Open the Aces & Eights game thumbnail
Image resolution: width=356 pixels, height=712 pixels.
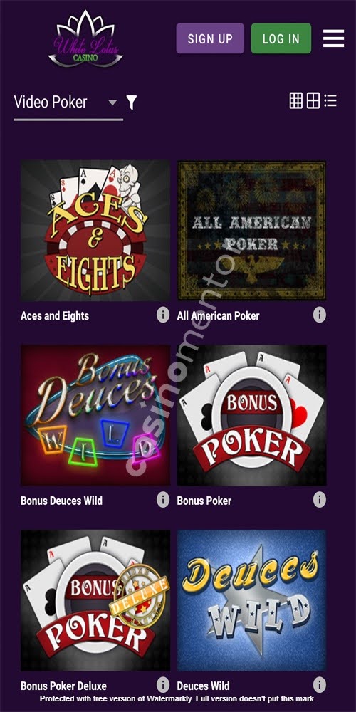pyautogui.click(x=95, y=230)
